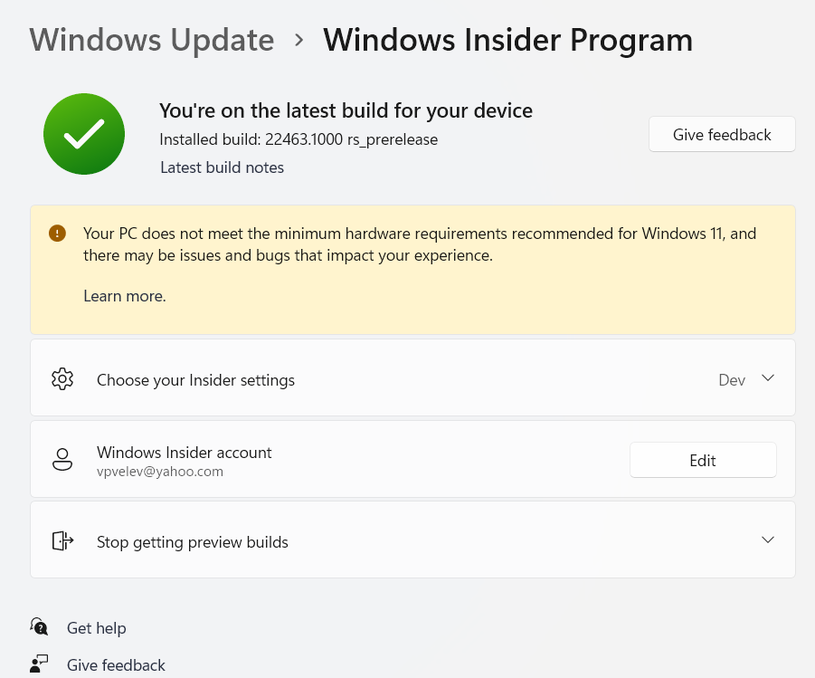Screen dimensions: 815x678
Task: Click the breadcrumb chevron separator arrow
Action: click(299, 40)
